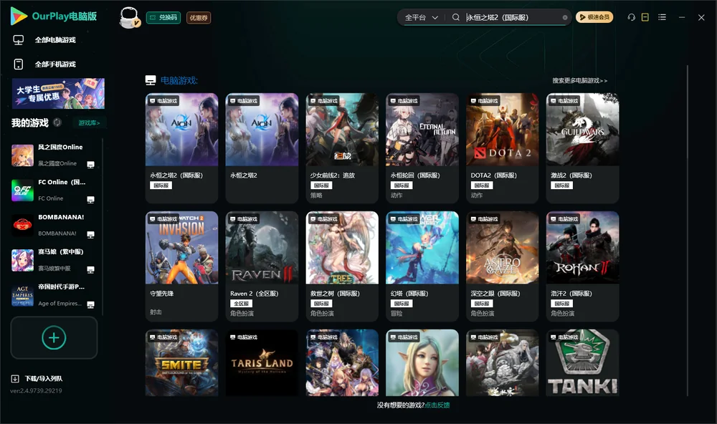Open 下载/导入列队 download queue
Screen dimensions: 717x424
[x=44, y=378]
